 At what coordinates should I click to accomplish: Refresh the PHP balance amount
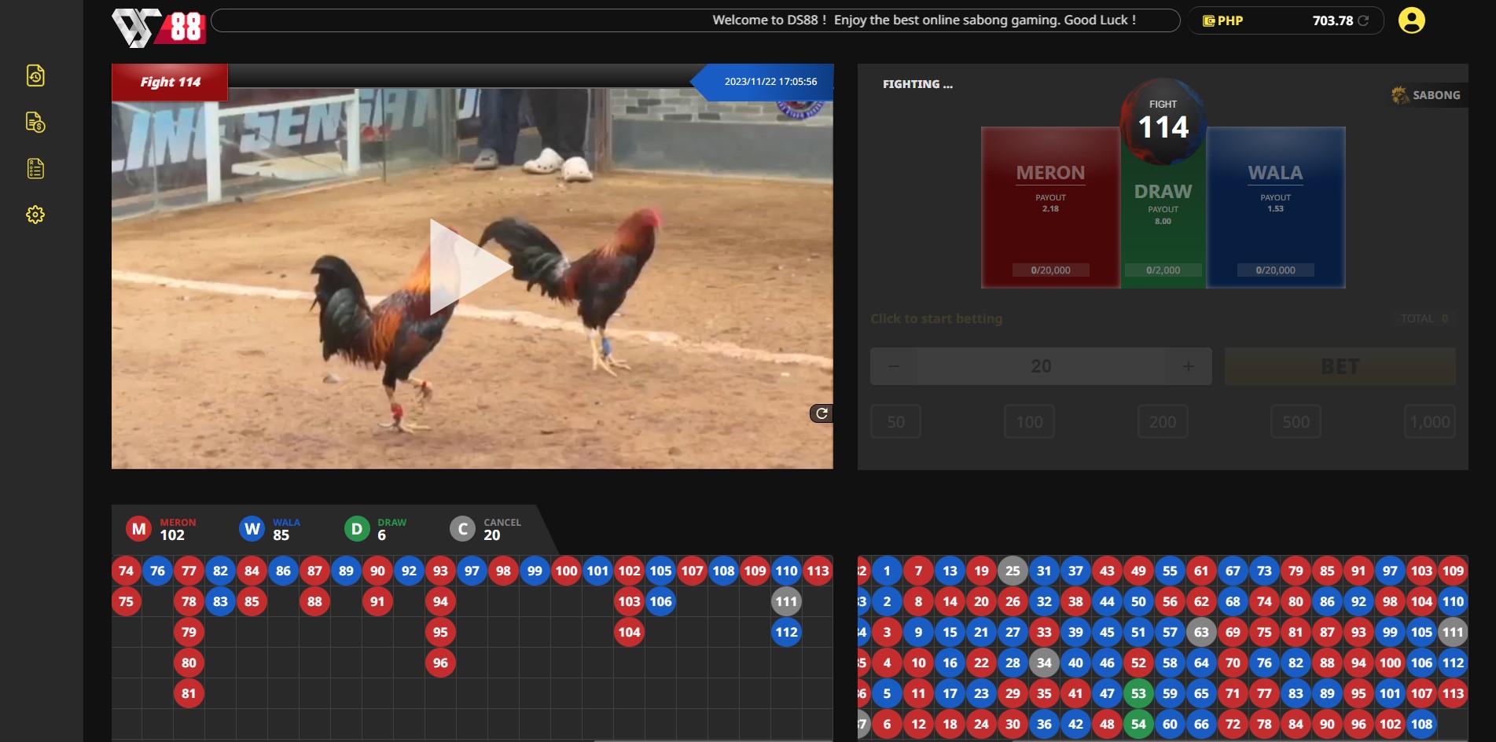click(x=1363, y=20)
